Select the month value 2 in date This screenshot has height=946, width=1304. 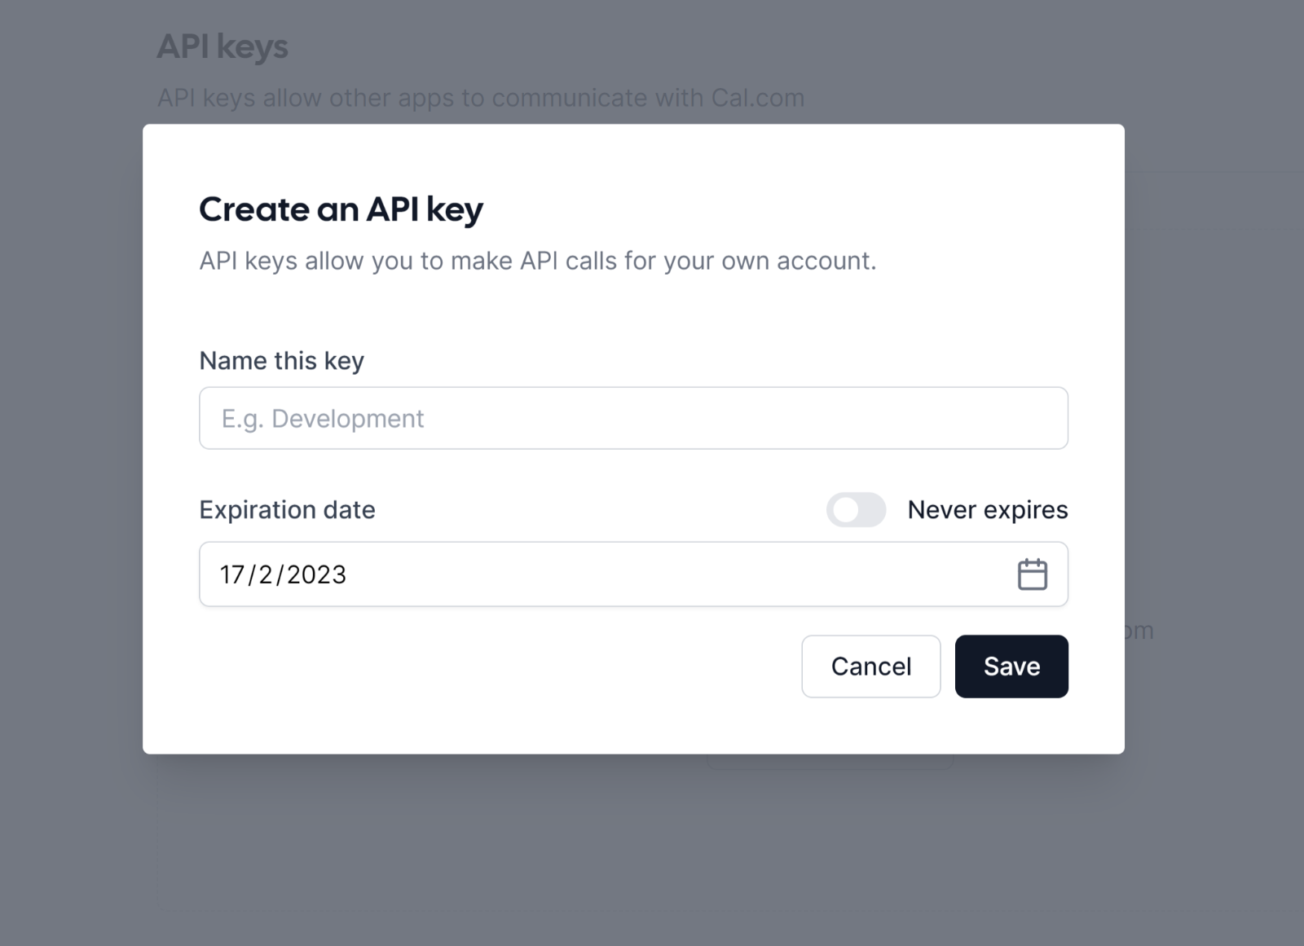point(266,574)
